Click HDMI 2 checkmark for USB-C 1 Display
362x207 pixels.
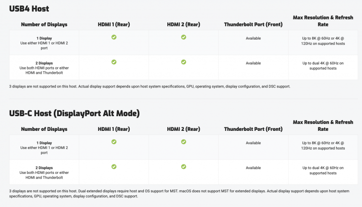point(183,142)
